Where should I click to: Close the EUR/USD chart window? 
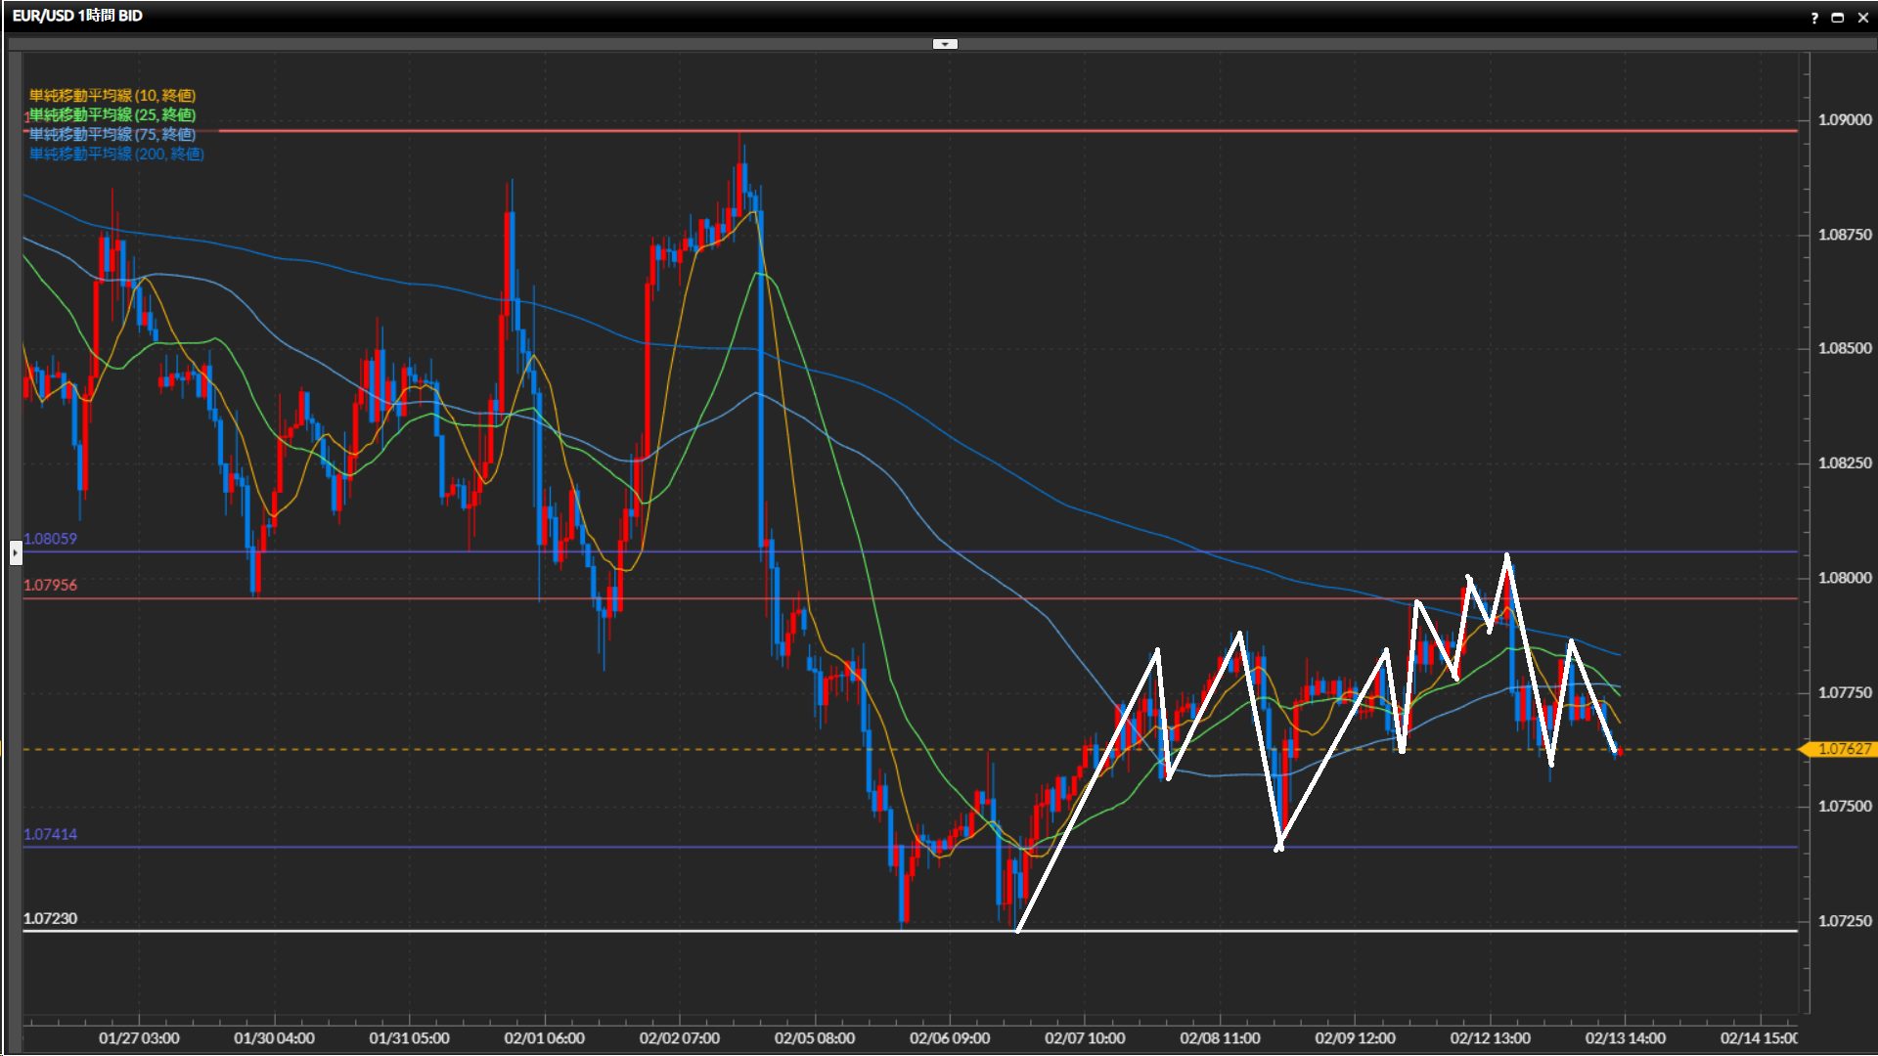[x=1861, y=18]
